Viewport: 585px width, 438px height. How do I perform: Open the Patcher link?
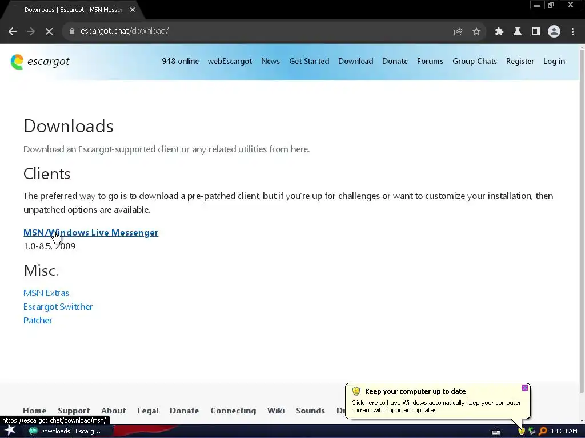[x=38, y=321]
